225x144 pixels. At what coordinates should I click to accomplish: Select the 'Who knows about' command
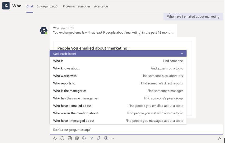[118, 68]
